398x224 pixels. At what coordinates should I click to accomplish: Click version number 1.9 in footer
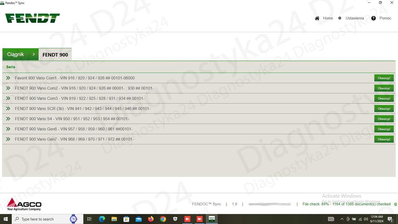pyautogui.click(x=234, y=204)
